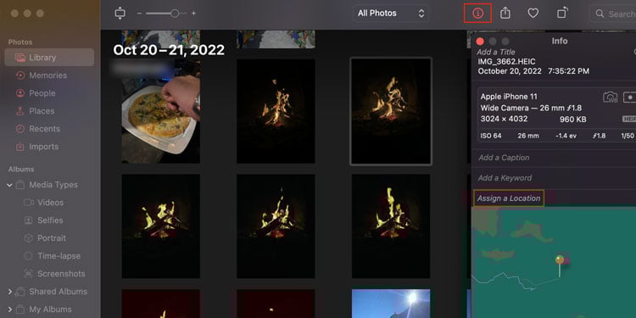The width and height of the screenshot is (636, 318).
Task: Open the All Photos dropdown
Action: [391, 14]
